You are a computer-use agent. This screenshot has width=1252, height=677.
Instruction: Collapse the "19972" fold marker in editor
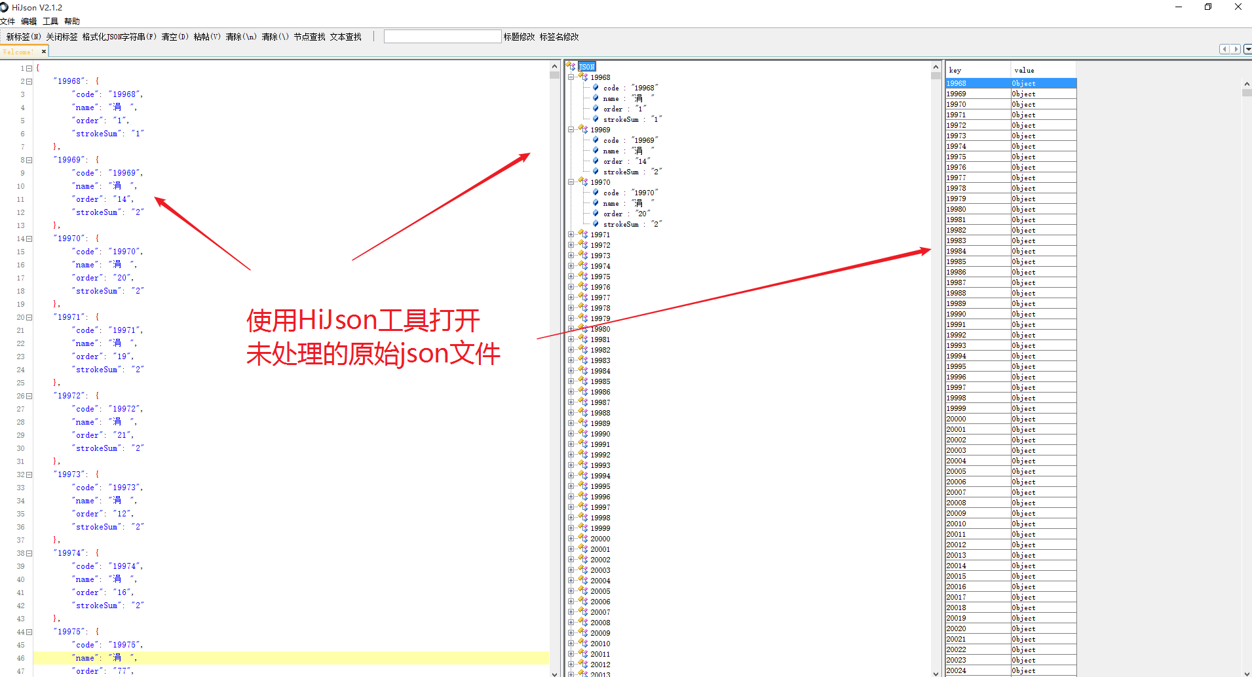pos(29,396)
